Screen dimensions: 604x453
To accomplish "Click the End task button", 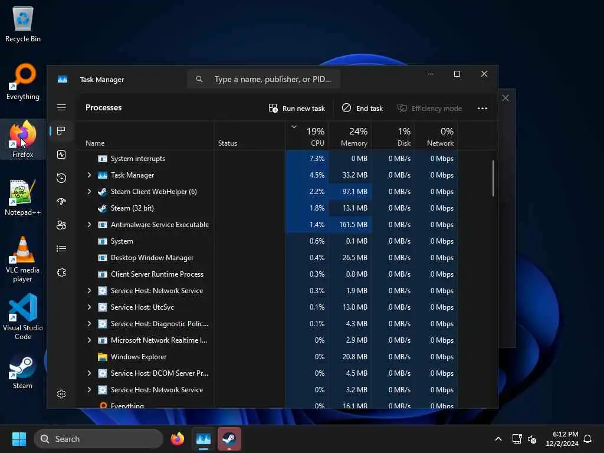I will click(x=362, y=109).
